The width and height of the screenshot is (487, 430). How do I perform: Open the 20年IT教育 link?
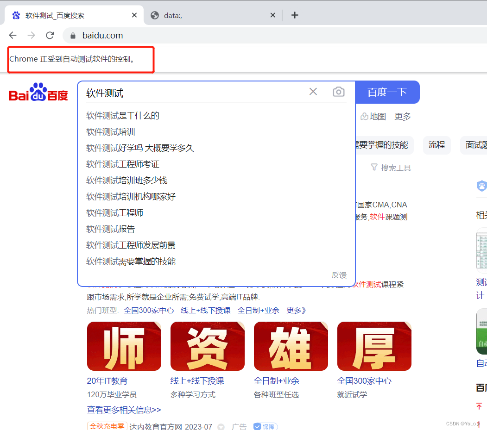pos(108,380)
